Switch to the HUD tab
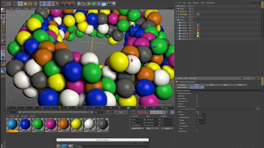Screen dimensions: 264x148 (x=240, y=85)
